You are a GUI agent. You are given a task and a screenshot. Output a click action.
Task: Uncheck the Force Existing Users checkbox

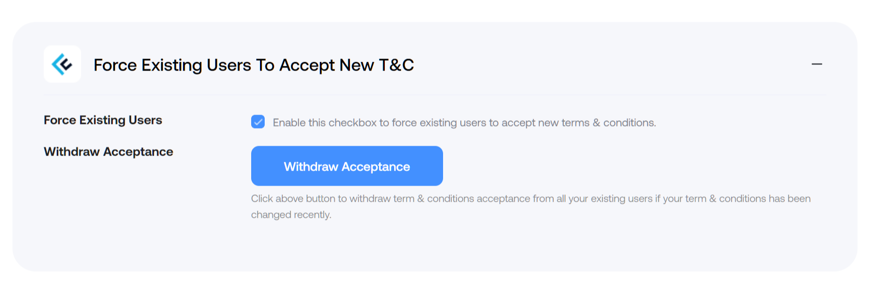258,122
